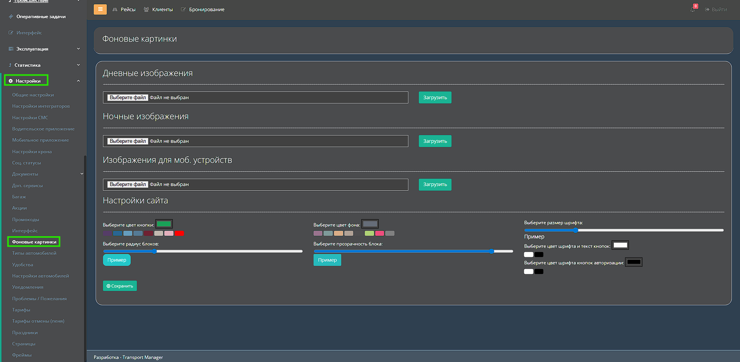The image size is (740, 362).
Task: Expand the Документы submenu arrow
Action: (x=81, y=174)
